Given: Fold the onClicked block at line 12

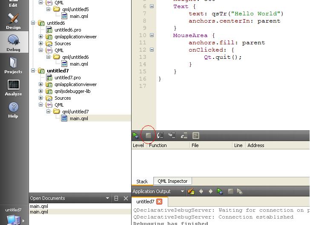Looking at the screenshot, I should pos(152,50).
